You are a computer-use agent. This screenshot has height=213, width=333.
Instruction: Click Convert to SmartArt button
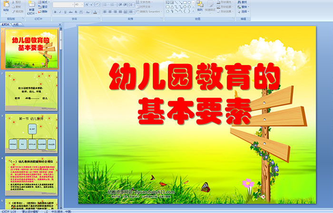[149, 12]
